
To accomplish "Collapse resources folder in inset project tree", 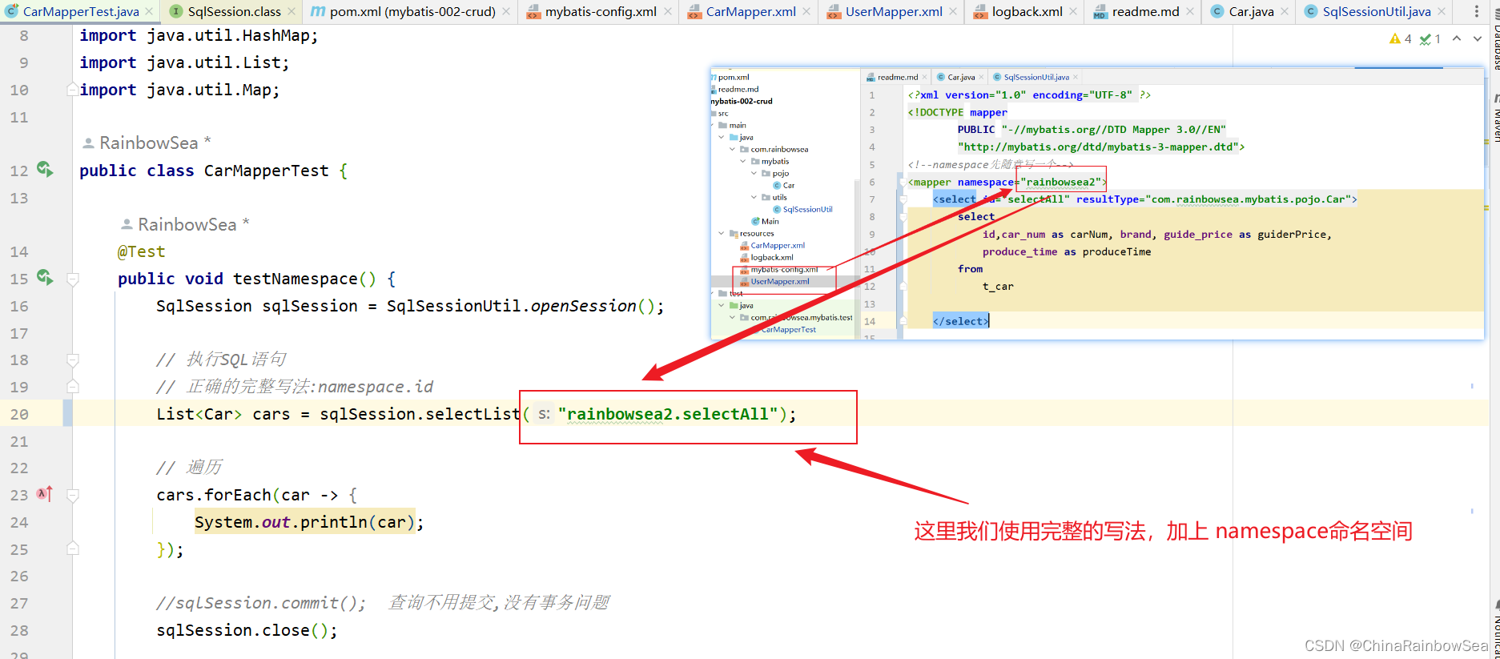I will [721, 233].
